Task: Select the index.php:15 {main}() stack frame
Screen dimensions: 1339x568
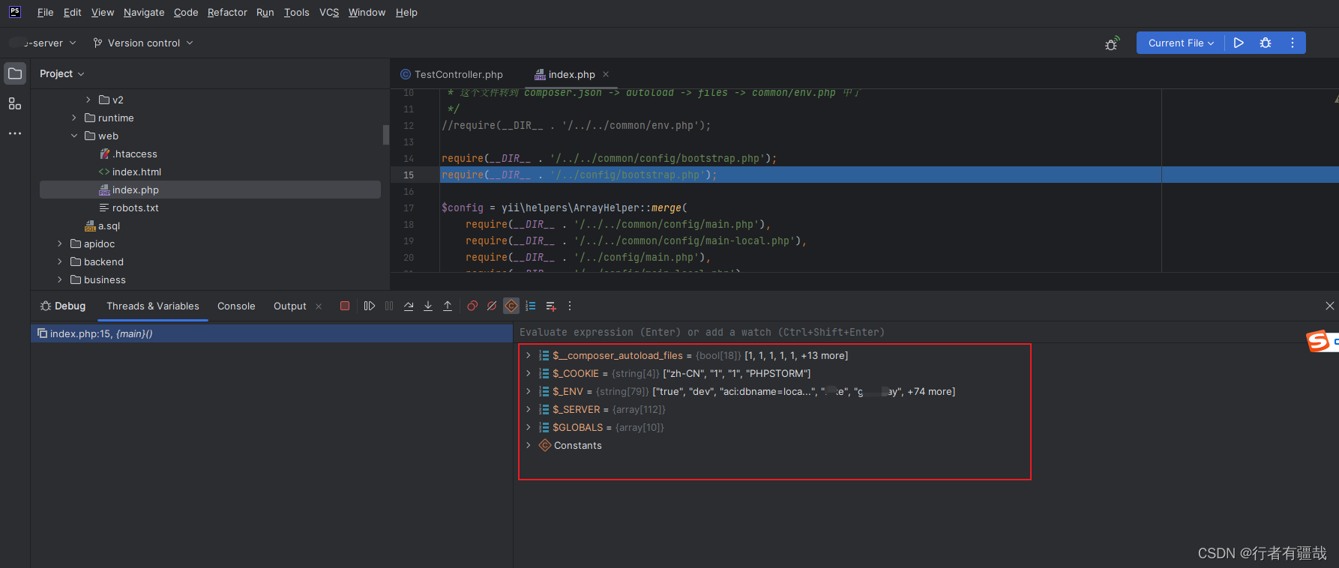Action: [x=271, y=333]
